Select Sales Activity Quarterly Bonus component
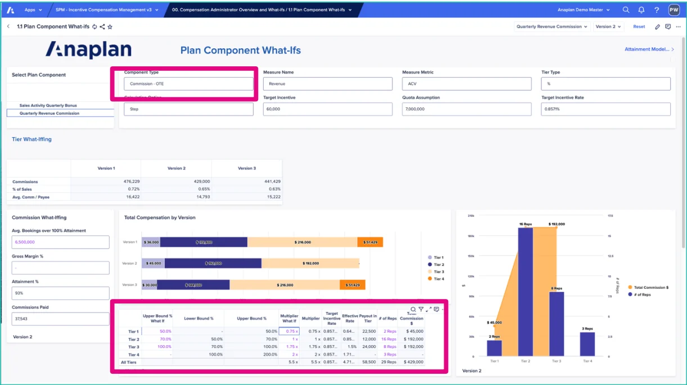The height and width of the screenshot is (385, 687). pyautogui.click(x=48, y=106)
